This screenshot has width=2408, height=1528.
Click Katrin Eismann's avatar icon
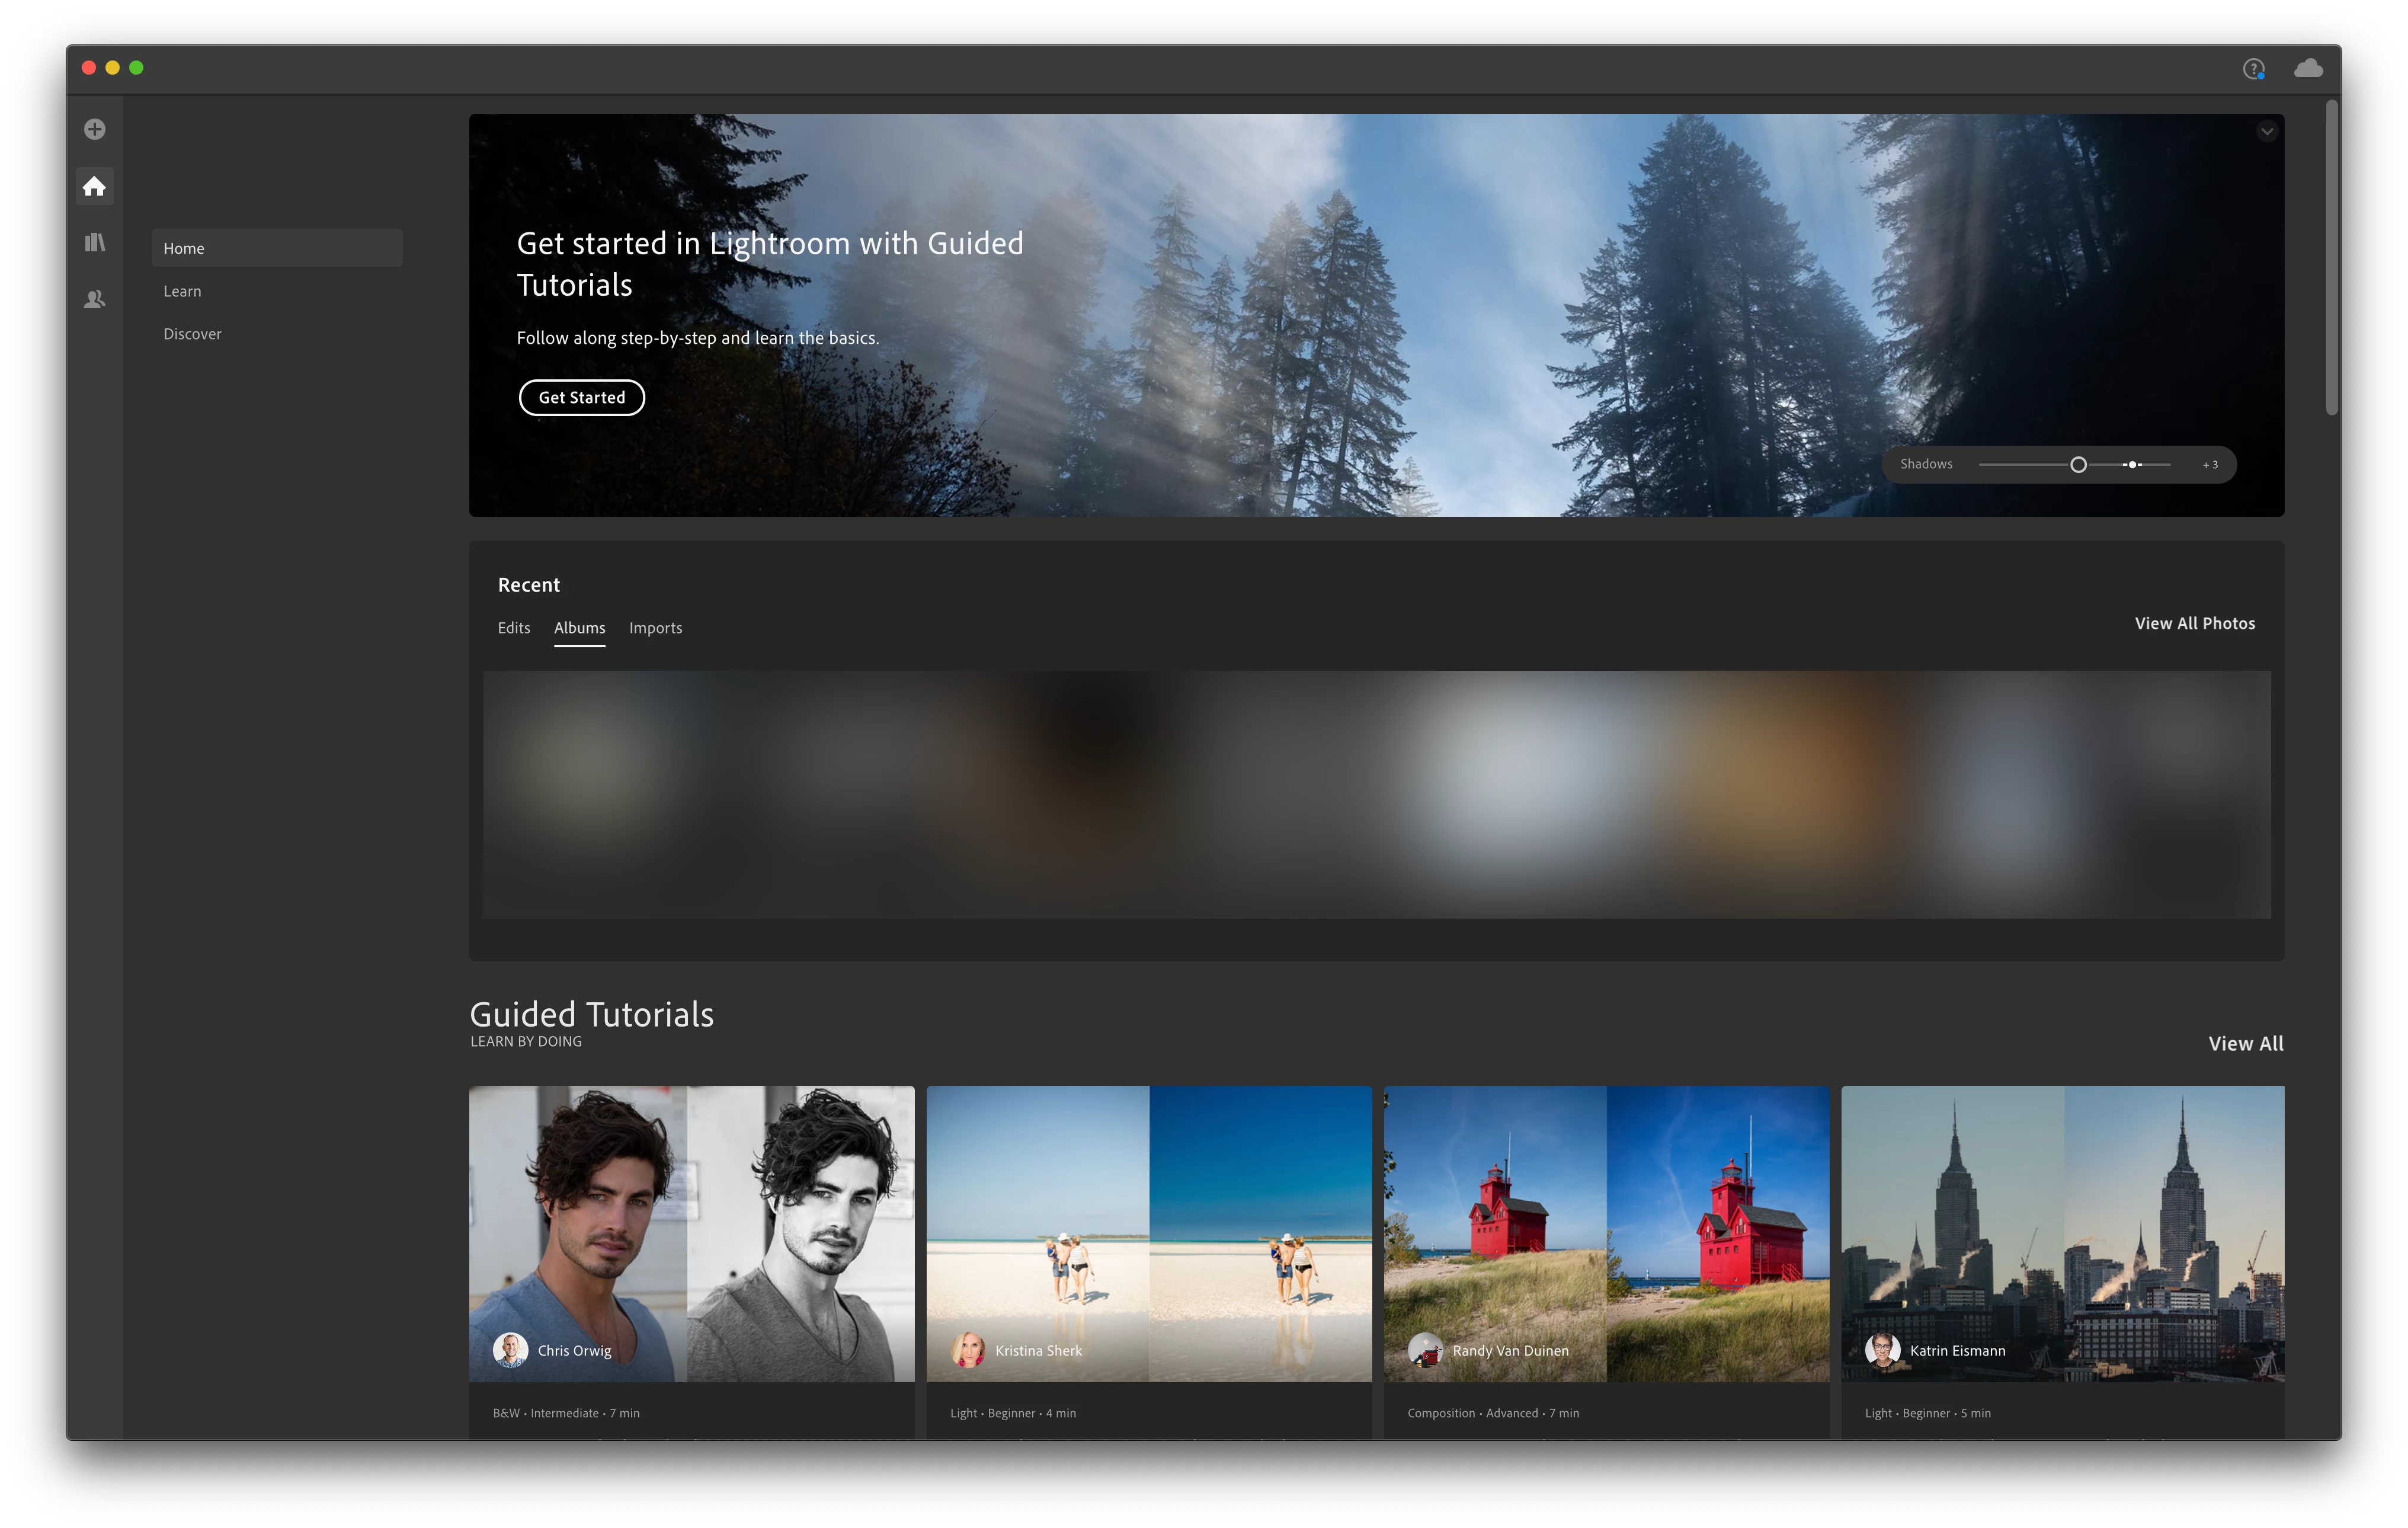tap(1882, 1350)
